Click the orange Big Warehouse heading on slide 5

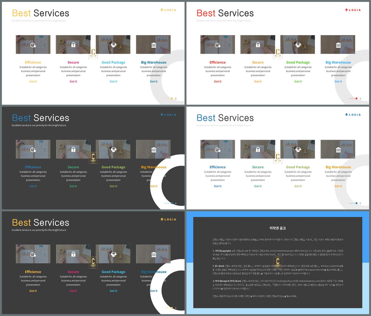tap(338, 167)
